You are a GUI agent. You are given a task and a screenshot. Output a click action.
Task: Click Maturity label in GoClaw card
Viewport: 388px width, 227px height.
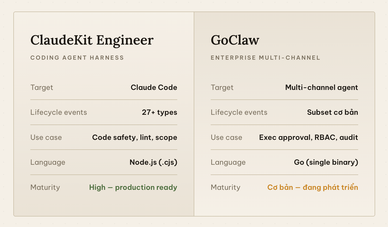click(x=226, y=188)
